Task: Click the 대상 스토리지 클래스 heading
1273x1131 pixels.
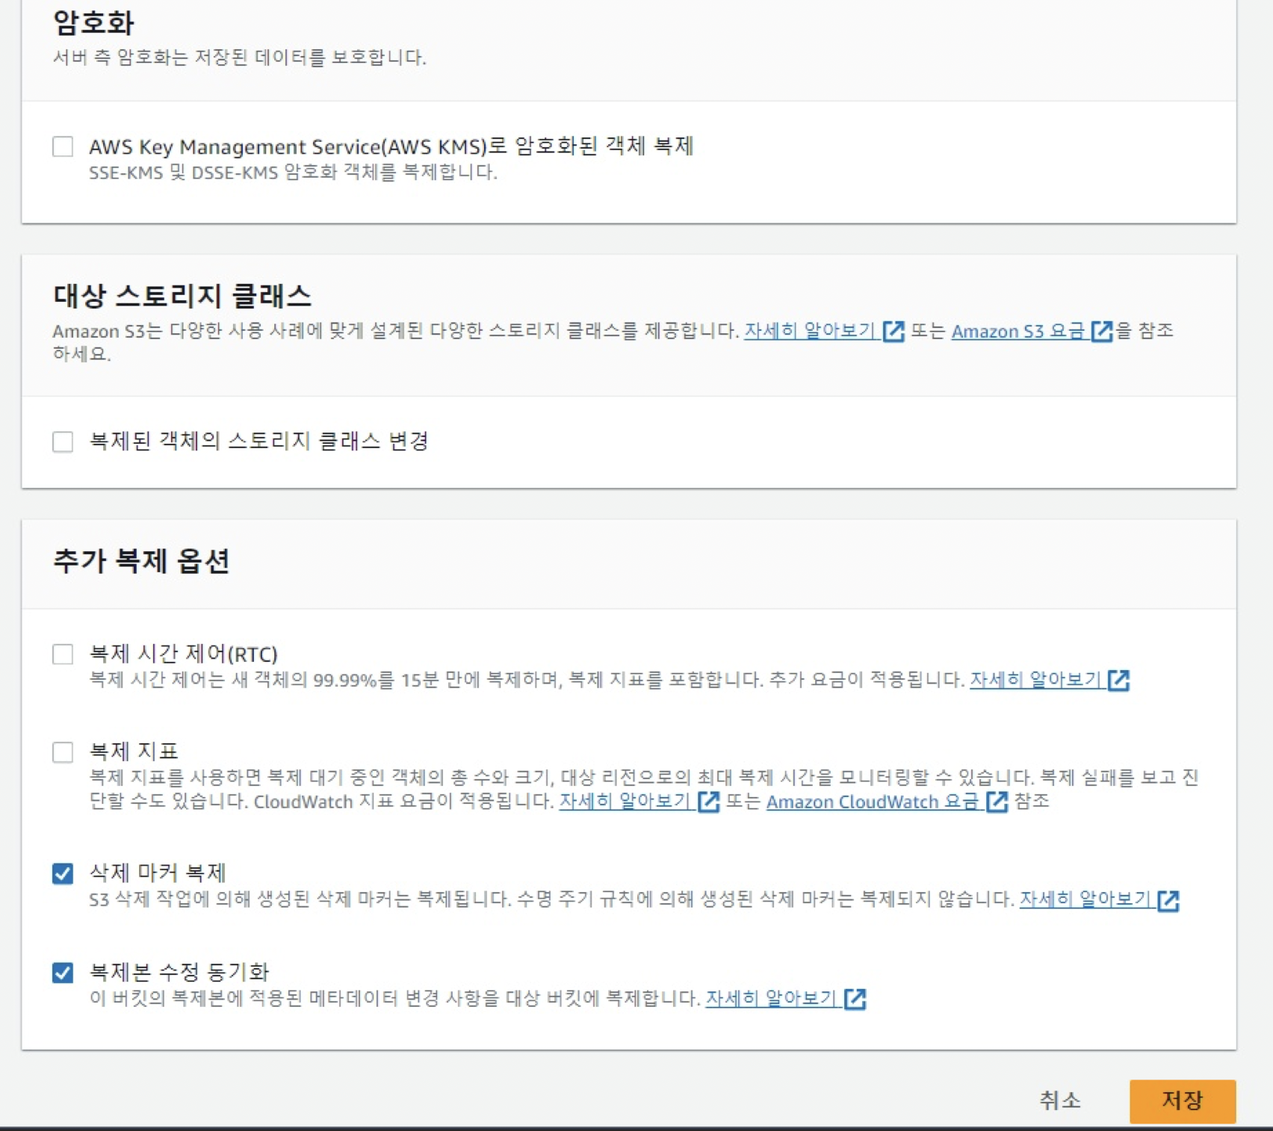Action: [182, 297]
